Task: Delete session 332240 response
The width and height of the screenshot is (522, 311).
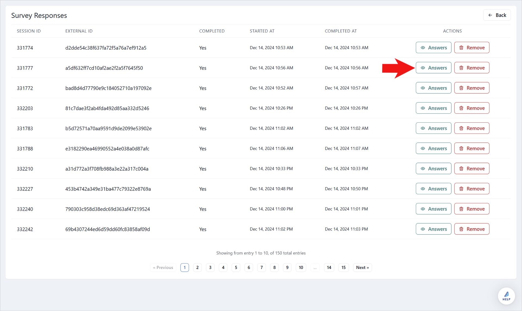Action: click(472, 209)
